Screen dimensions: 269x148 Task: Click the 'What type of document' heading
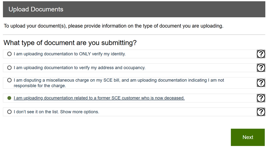click(x=70, y=43)
